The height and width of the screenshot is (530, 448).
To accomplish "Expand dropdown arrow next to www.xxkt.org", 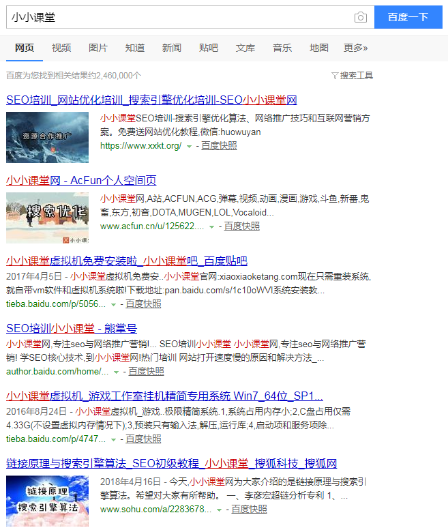I will coord(189,147).
